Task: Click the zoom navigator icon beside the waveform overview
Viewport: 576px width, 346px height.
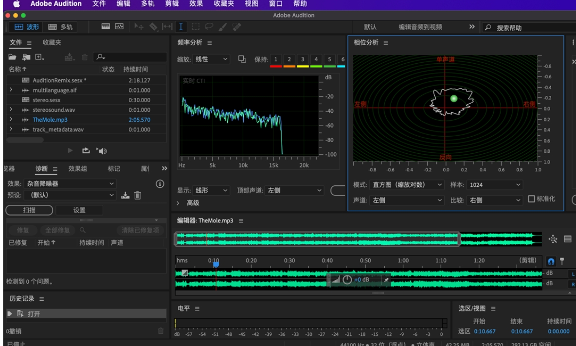Action: pyautogui.click(x=553, y=239)
